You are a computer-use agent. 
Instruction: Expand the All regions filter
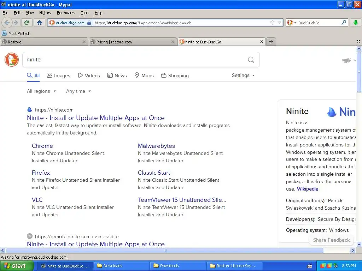42,91
